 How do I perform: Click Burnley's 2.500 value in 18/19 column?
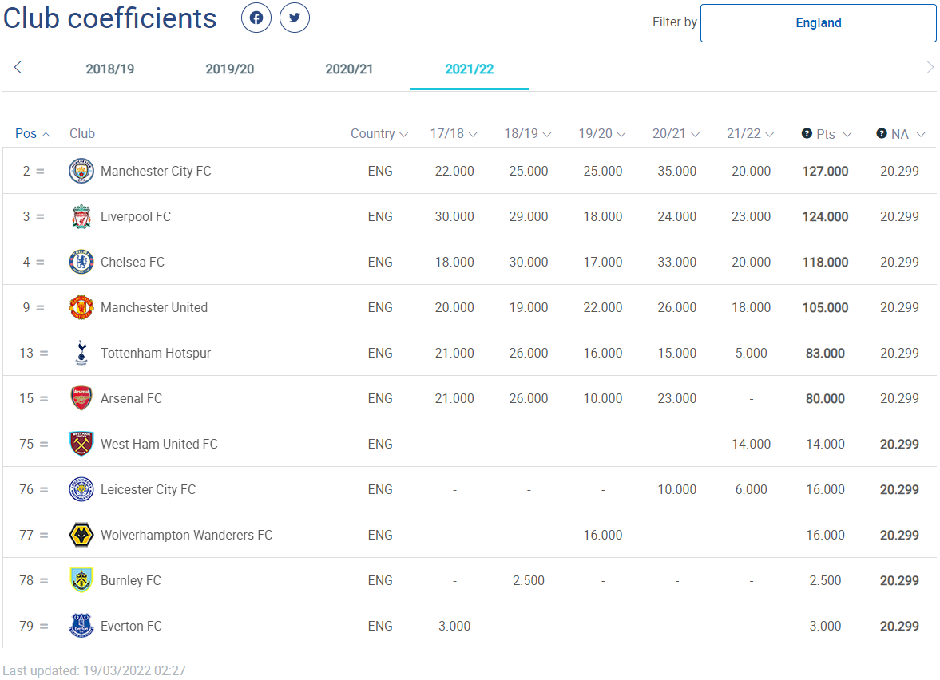(x=528, y=580)
